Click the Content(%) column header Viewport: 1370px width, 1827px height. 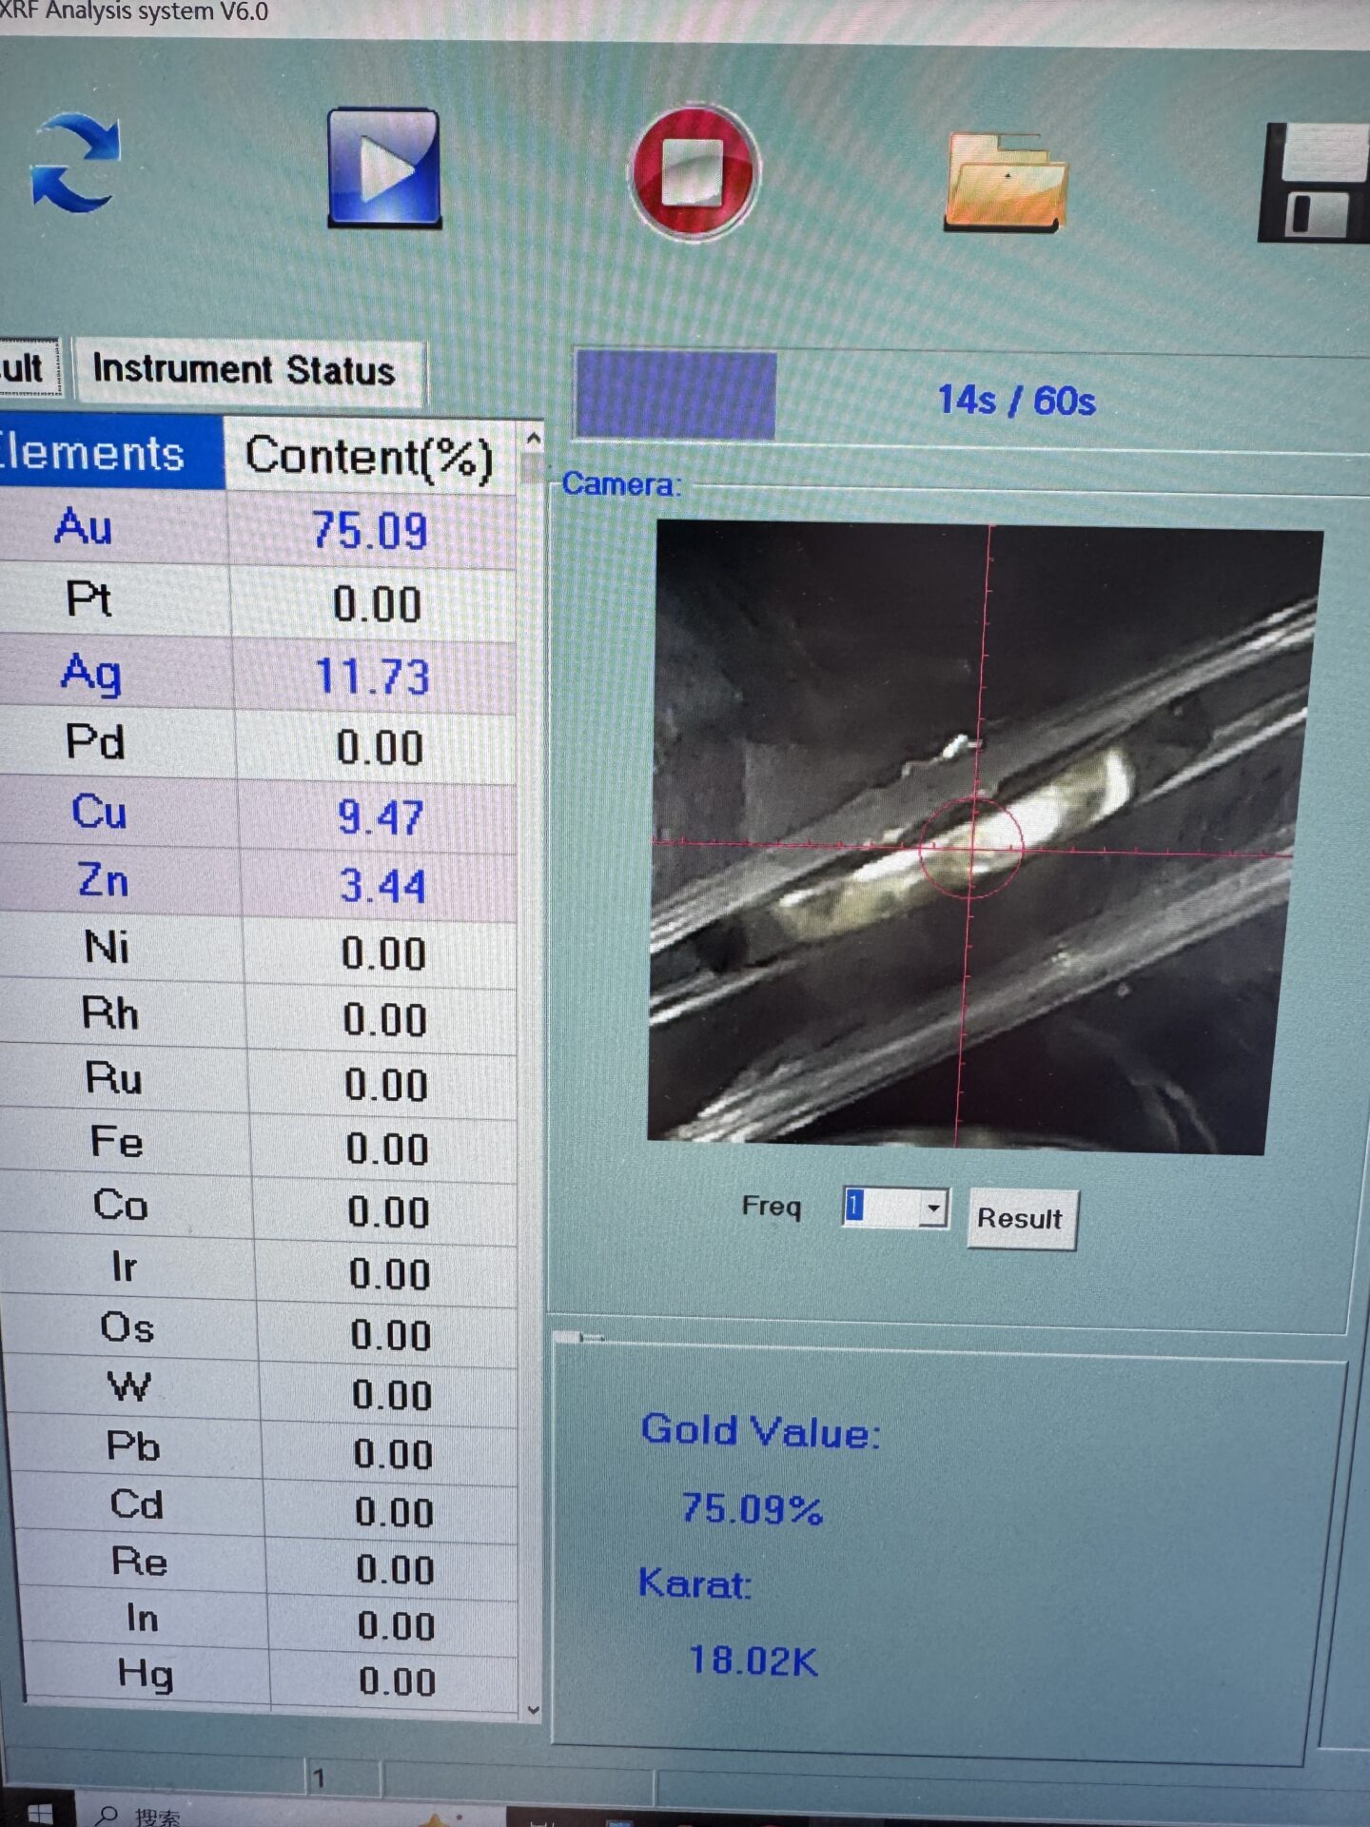tap(371, 457)
